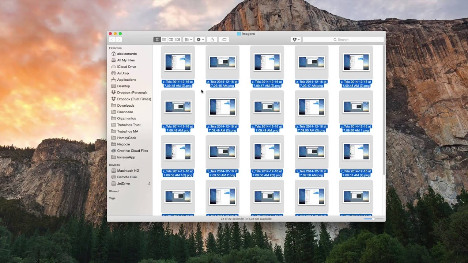Select Macintosh HD under Devices
468x263 pixels.
coord(128,171)
